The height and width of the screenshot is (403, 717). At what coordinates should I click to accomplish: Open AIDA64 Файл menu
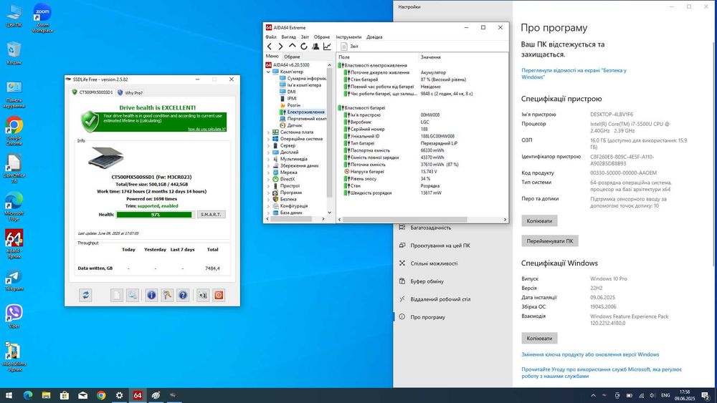coord(271,37)
